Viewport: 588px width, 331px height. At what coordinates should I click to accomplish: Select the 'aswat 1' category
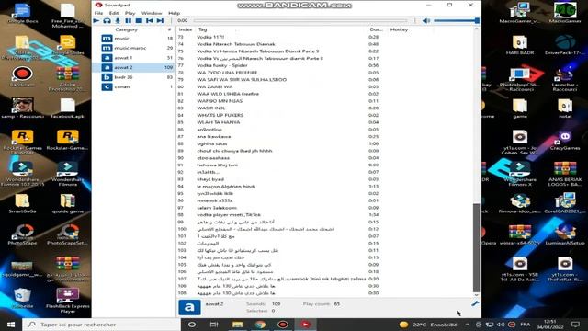[133, 58]
